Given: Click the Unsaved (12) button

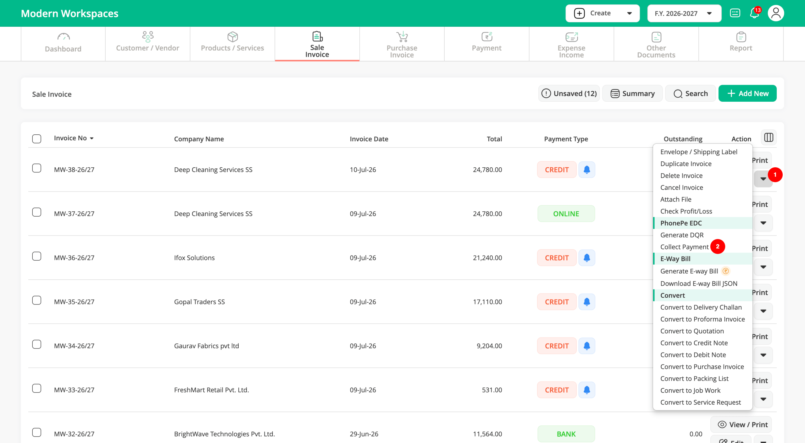Looking at the screenshot, I should (569, 93).
